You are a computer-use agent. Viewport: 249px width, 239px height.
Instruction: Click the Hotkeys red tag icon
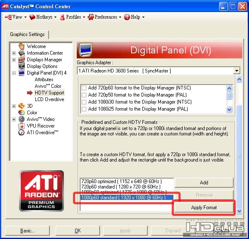[x=32, y=17]
